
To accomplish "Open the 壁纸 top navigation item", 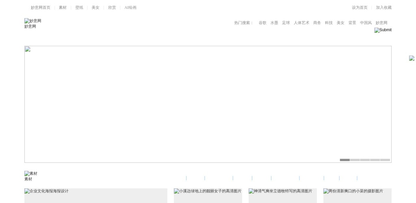I will (x=79, y=8).
